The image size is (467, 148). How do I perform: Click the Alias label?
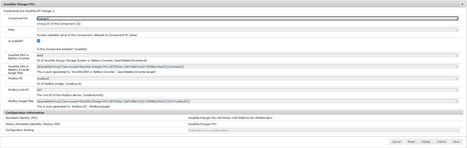pos(11,30)
